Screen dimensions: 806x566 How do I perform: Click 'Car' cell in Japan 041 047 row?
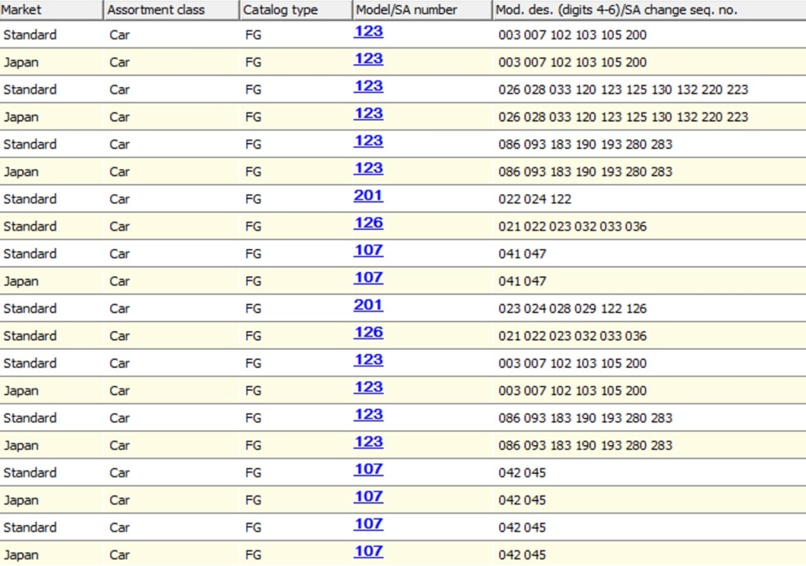point(119,281)
